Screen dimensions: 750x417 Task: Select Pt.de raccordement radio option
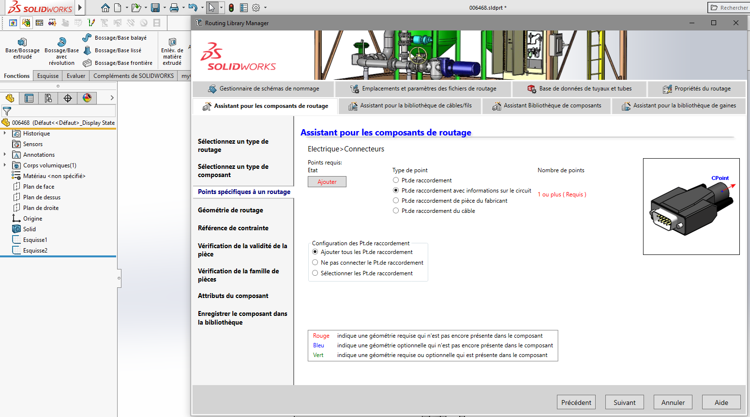point(396,180)
